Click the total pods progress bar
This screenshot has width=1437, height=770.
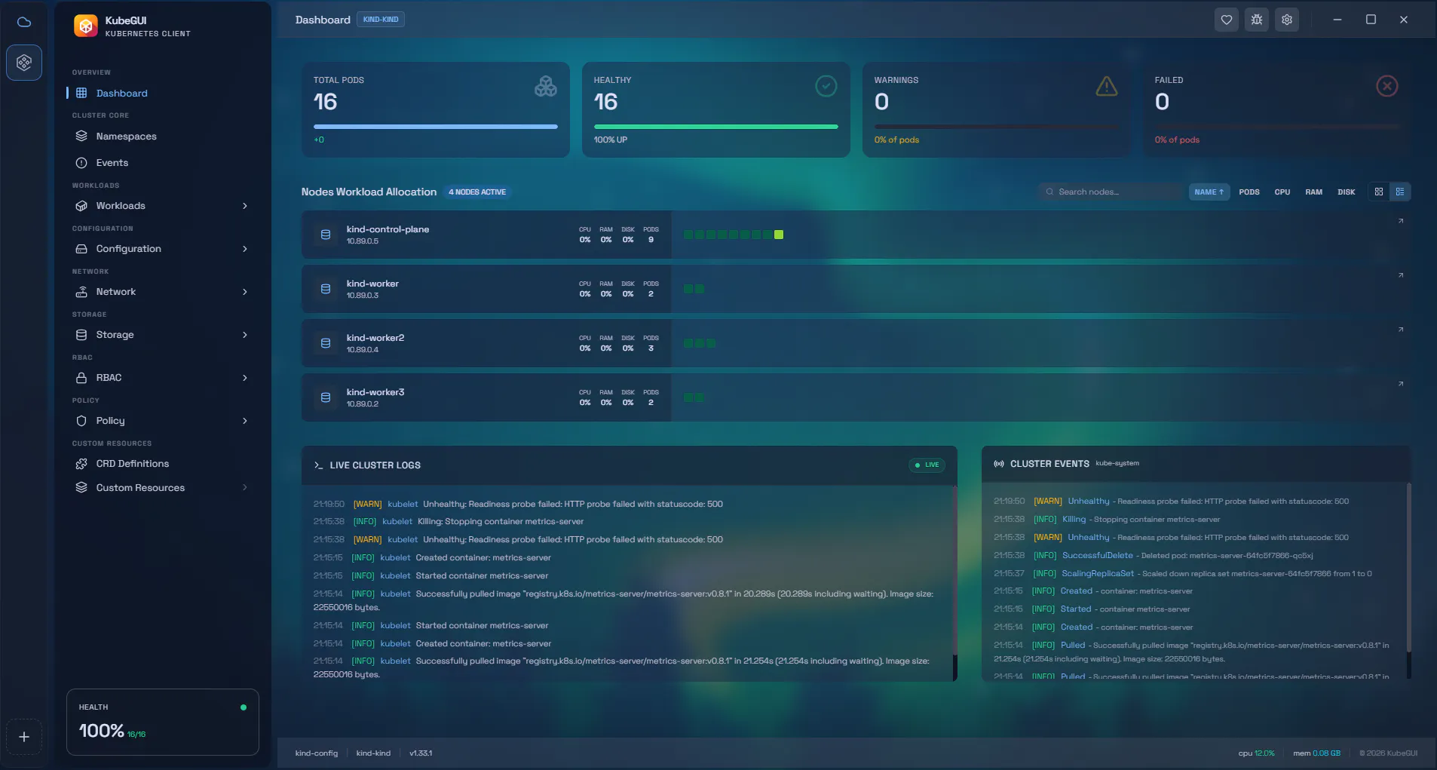[x=436, y=127]
